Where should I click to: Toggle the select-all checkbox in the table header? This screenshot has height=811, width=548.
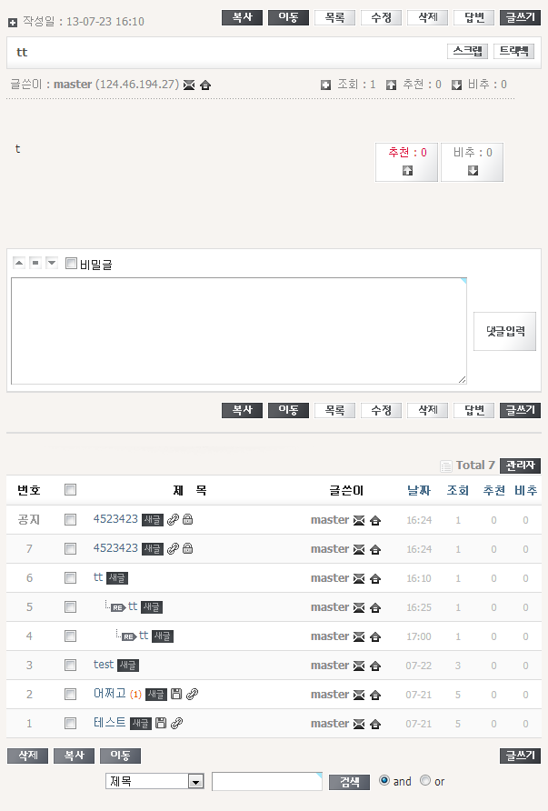(70, 489)
